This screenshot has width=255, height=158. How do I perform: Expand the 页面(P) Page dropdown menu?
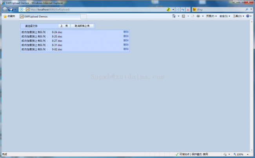click(x=211, y=16)
